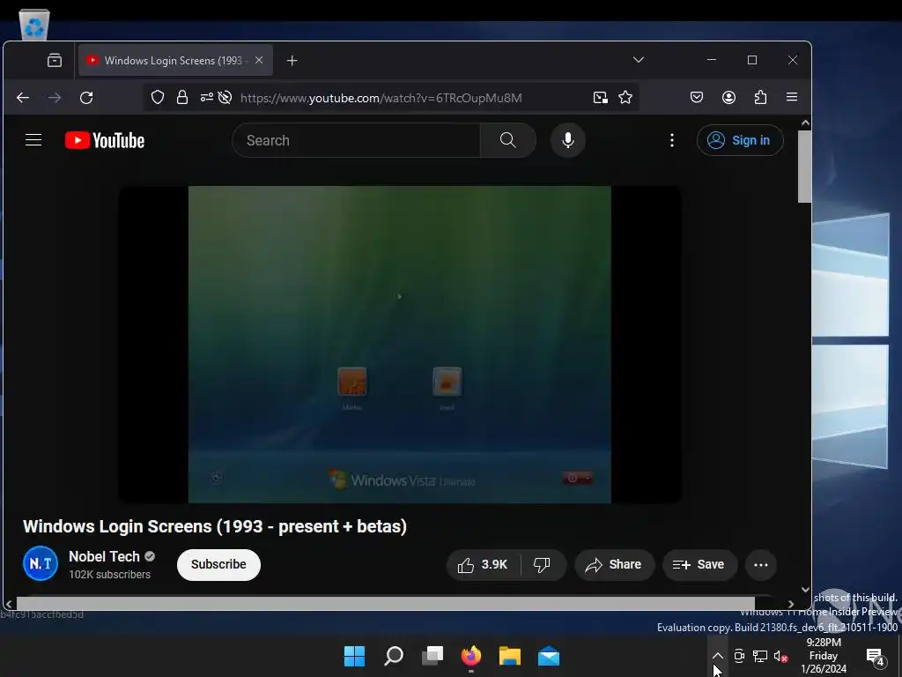
Task: Open clock and calendar flyout
Action: (x=824, y=656)
